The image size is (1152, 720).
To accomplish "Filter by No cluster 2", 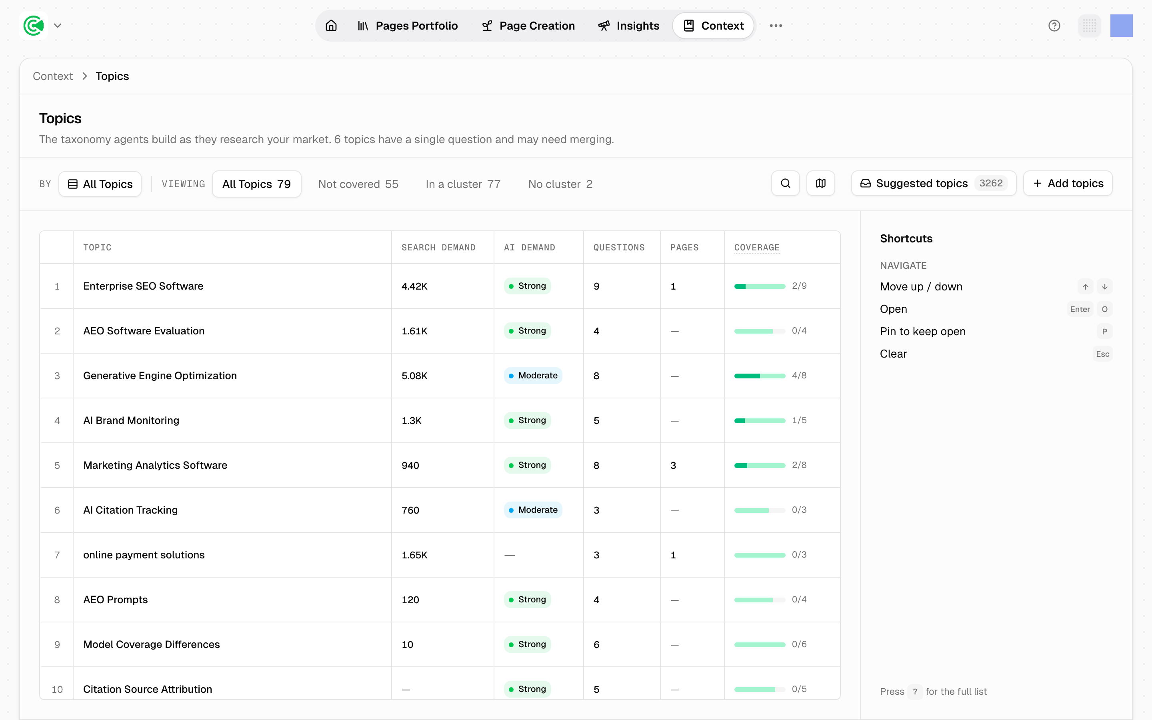I will click(560, 184).
